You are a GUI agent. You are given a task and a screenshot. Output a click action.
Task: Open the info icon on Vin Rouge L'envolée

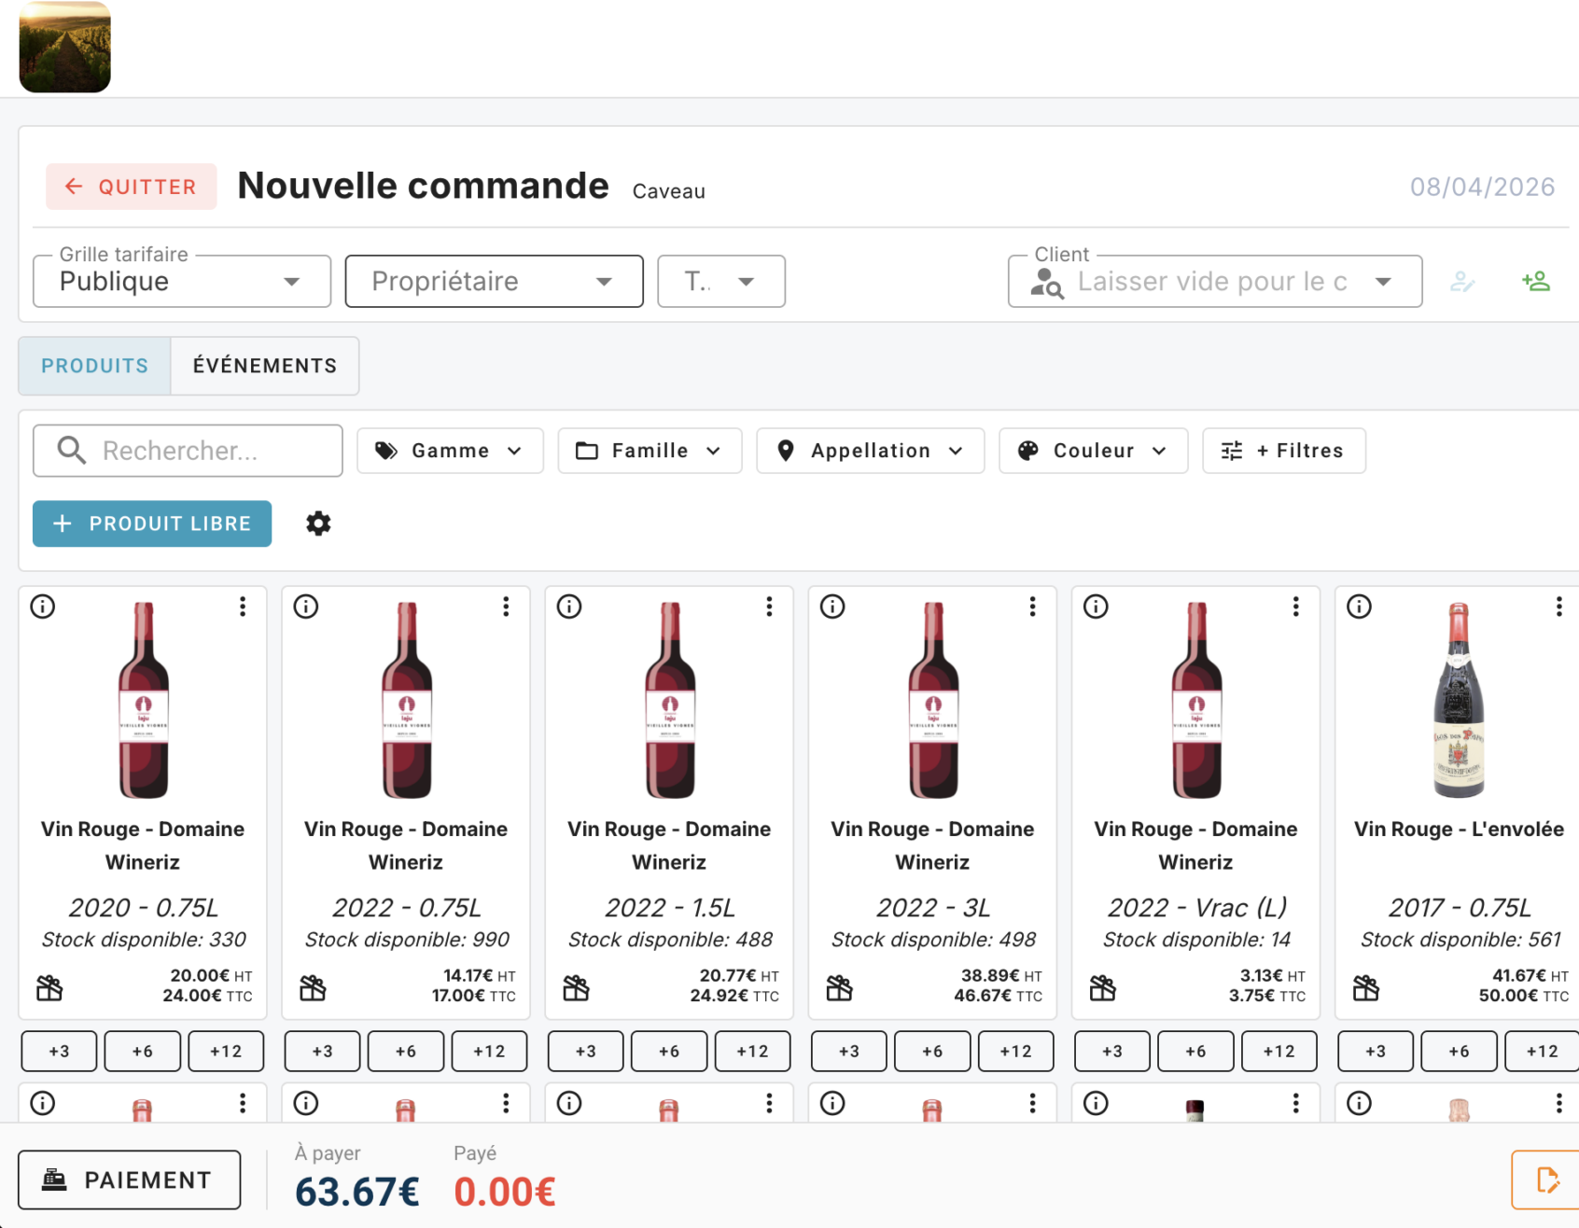pyautogui.click(x=1359, y=606)
